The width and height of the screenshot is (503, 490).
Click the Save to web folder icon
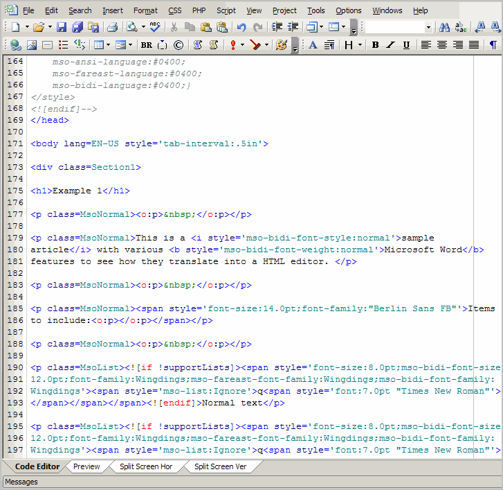[x=93, y=27]
